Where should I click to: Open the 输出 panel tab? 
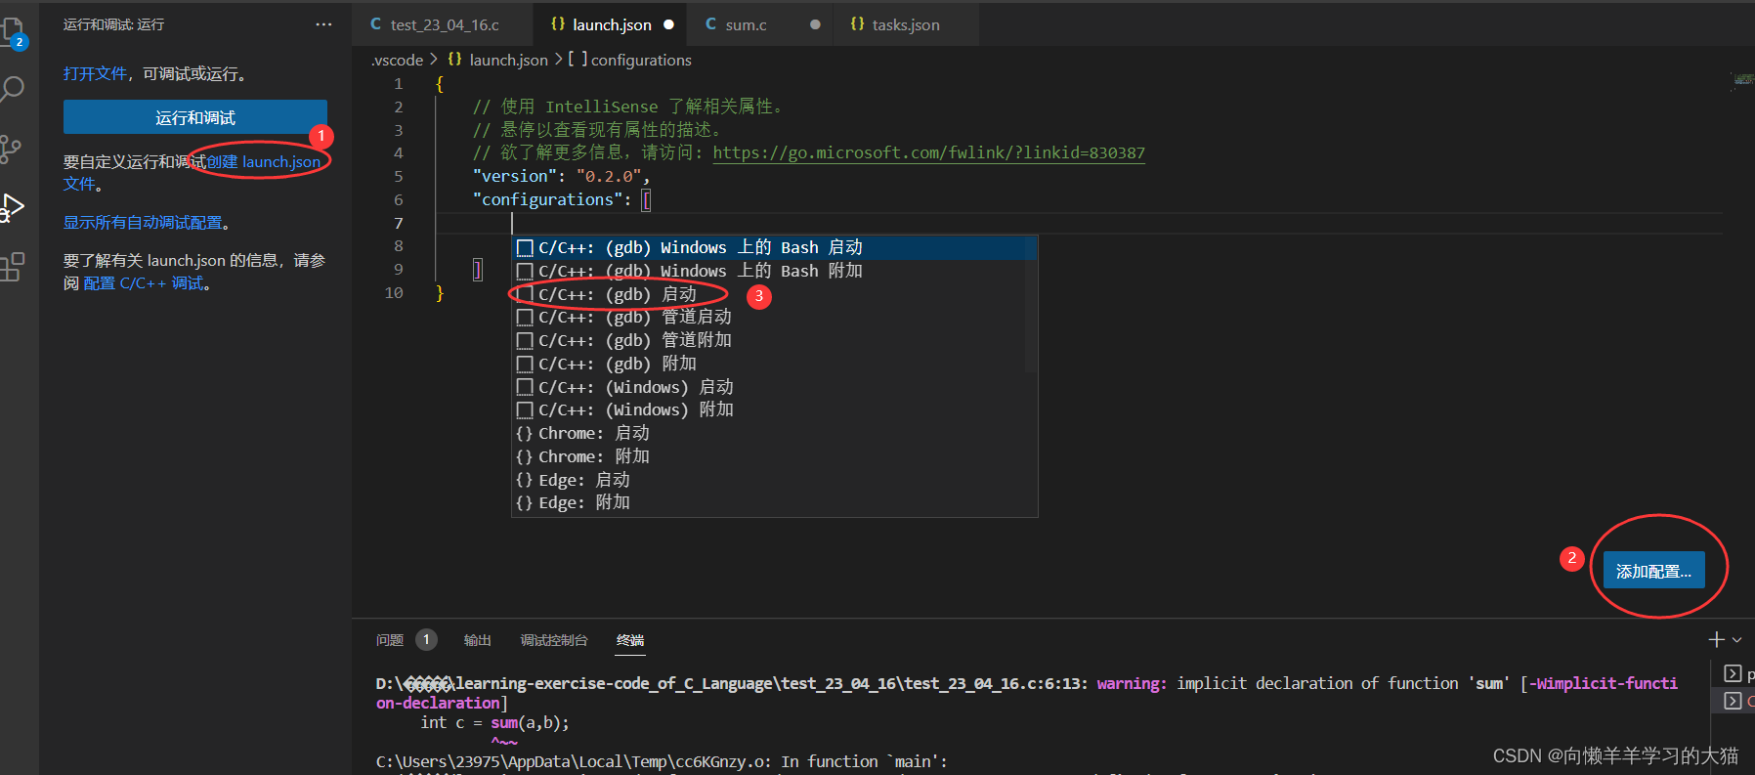tap(477, 640)
